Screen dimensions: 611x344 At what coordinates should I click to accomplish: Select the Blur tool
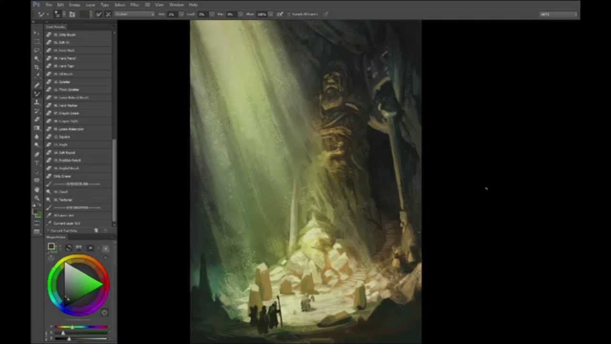tap(37, 137)
